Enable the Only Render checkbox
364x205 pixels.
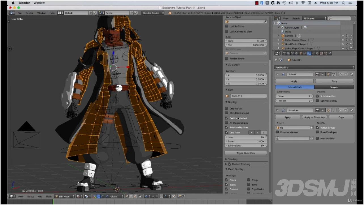(x=227, y=108)
